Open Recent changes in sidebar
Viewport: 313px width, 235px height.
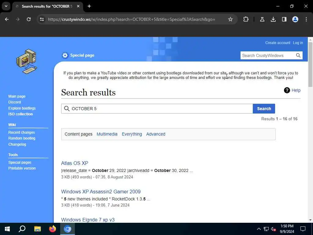[x=22, y=132]
